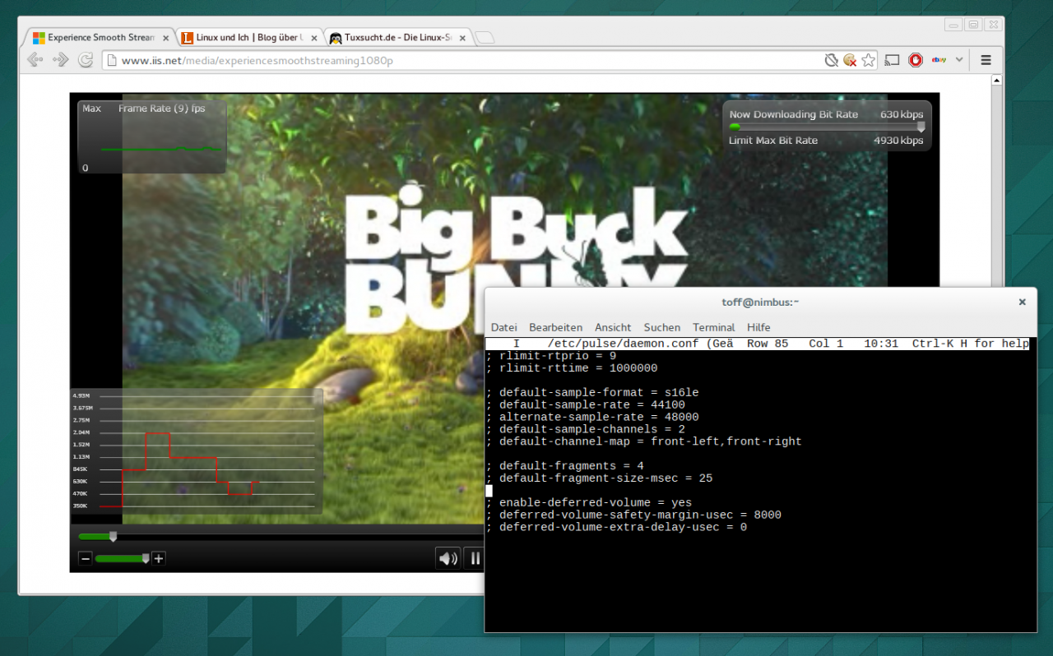Viewport: 1053px width, 656px height.
Task: Close the Linux und Ich tab
Action: (x=314, y=38)
